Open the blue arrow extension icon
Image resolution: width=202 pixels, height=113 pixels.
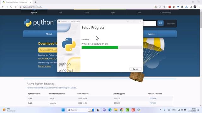click(x=178, y=7)
